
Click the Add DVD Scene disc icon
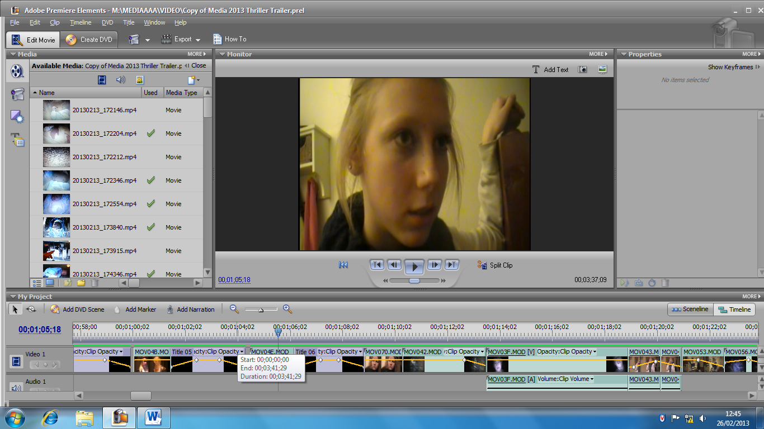(x=55, y=309)
